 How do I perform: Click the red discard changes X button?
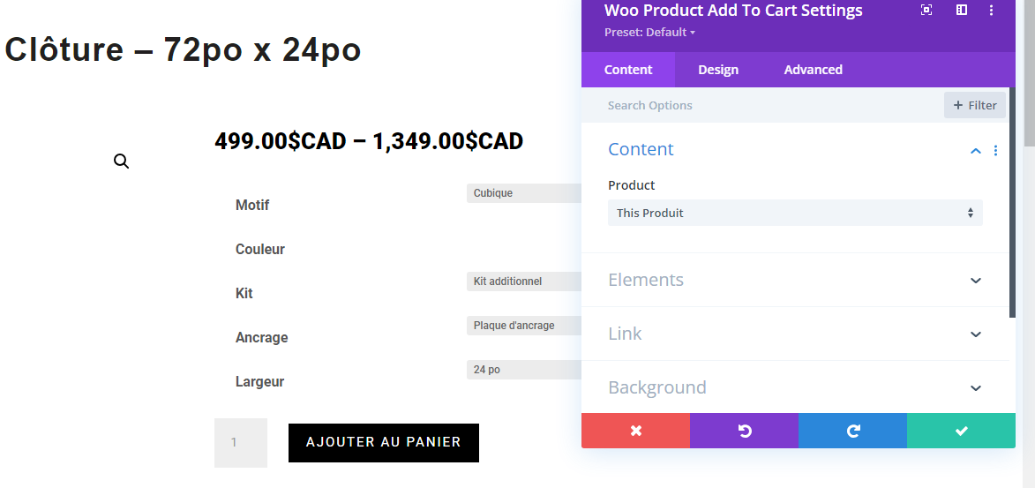[x=635, y=431]
